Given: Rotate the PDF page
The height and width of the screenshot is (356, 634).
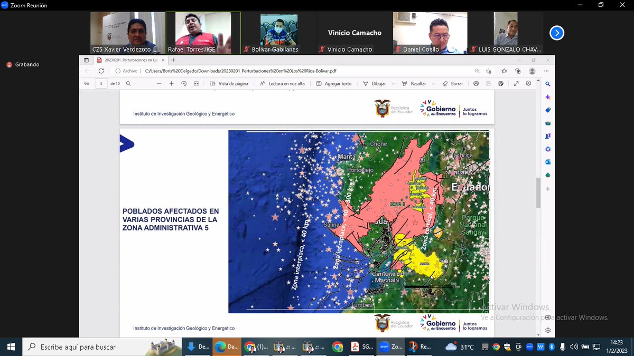Looking at the screenshot, I should pyautogui.click(x=184, y=83).
